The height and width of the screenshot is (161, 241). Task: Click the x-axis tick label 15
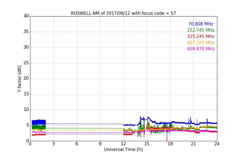coord(147,144)
